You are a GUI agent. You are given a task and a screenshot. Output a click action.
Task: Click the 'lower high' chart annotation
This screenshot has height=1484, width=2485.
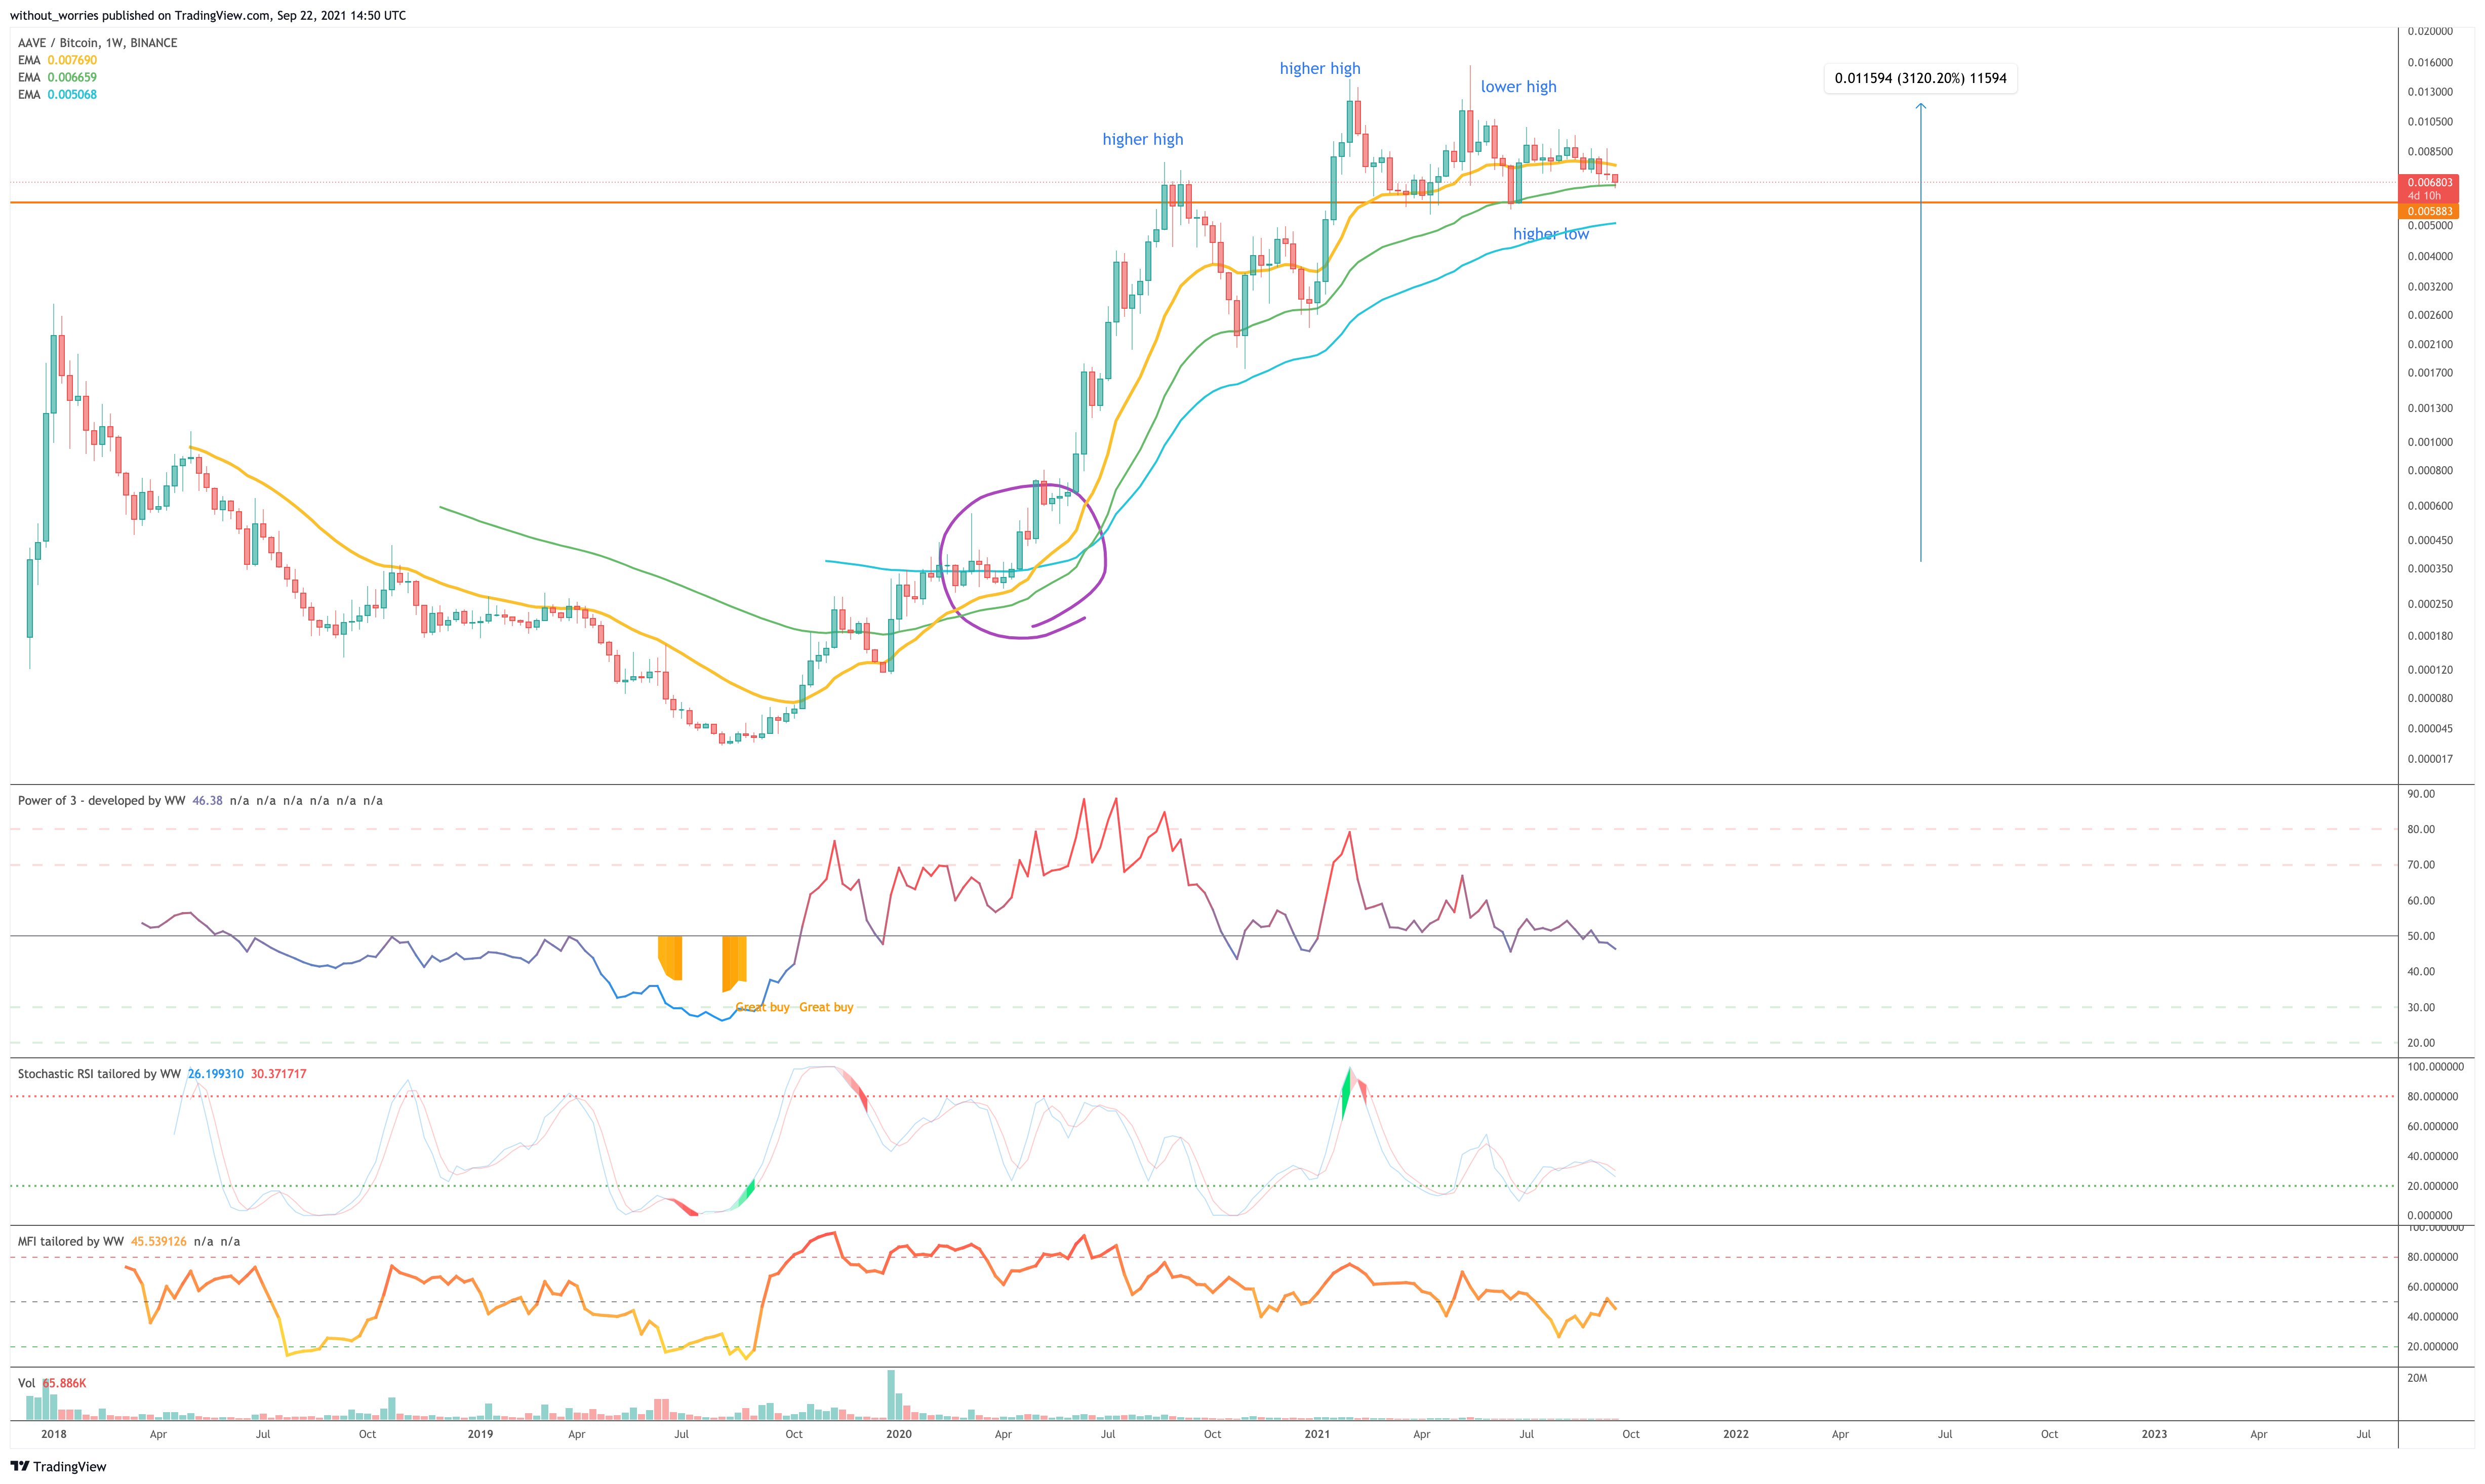coord(1517,86)
